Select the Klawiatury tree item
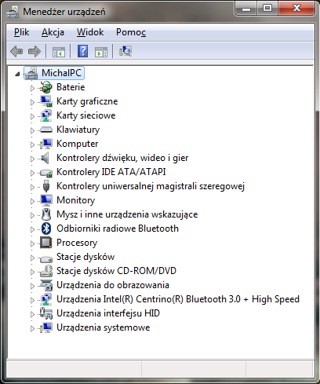The height and width of the screenshot is (384, 320). coord(78,130)
